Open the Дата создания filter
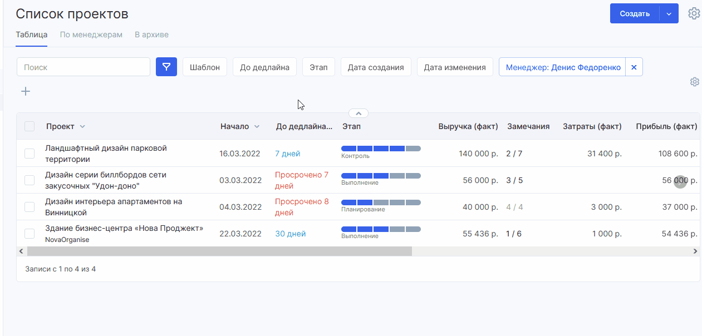The height and width of the screenshot is (336, 702). click(x=376, y=67)
